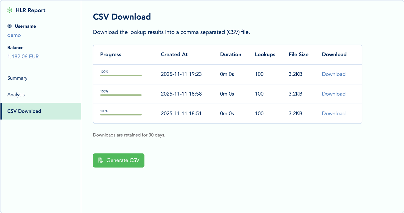Click the user avatar icon beside Username
Viewport: 404px width, 213px height.
coord(10,26)
